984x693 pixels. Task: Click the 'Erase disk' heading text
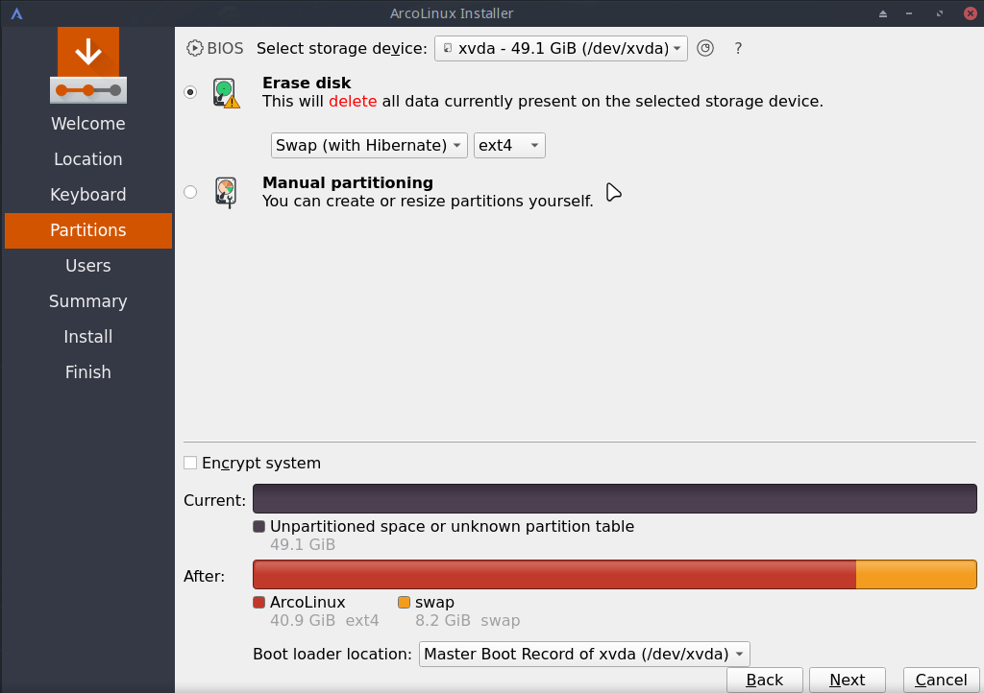coord(307,83)
